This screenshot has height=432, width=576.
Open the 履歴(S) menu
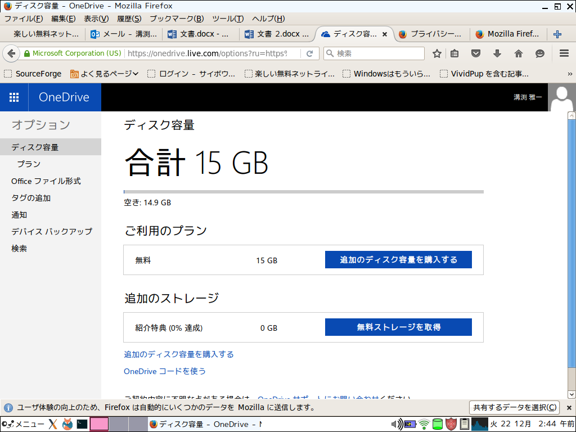[129, 19]
